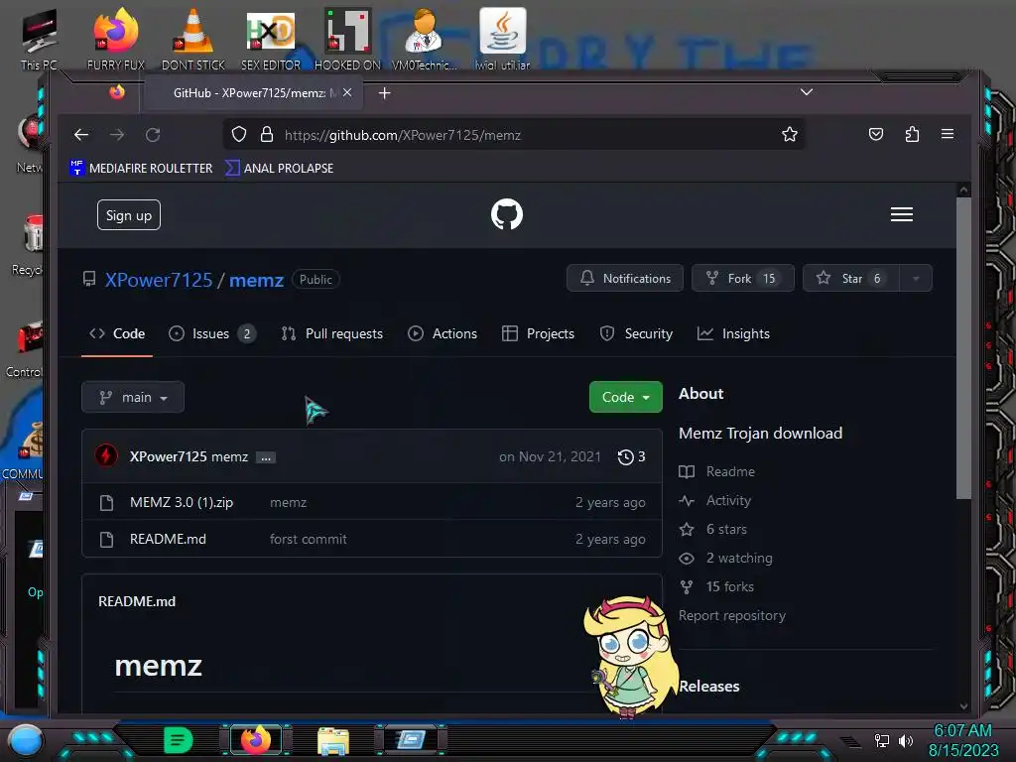
Task: Open the Projects tab
Action: coord(539,333)
